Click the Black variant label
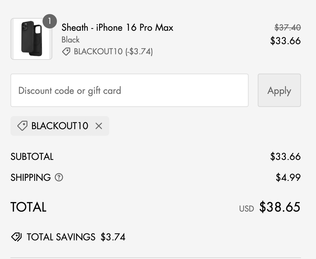Viewport: 316px width, 259px height. pos(71,40)
